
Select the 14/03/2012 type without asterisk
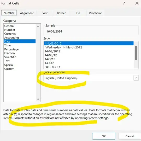(x=89, y=51)
